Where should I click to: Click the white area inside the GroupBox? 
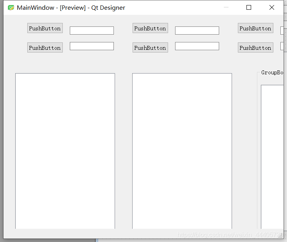272,157
